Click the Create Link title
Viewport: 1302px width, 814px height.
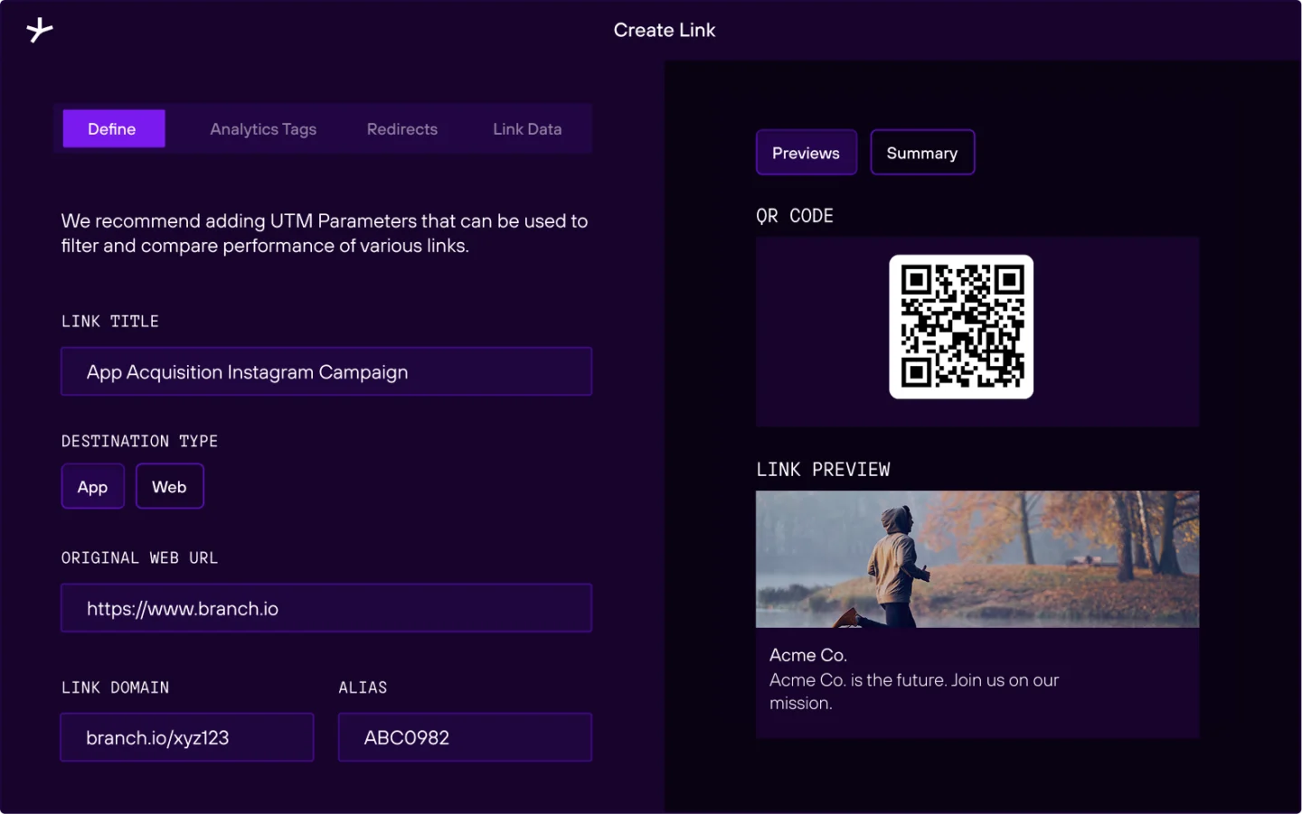(665, 30)
